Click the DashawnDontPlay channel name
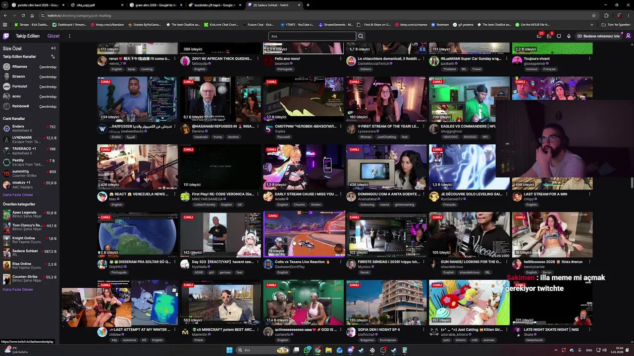This screenshot has height=356, width=634. pos(289,267)
